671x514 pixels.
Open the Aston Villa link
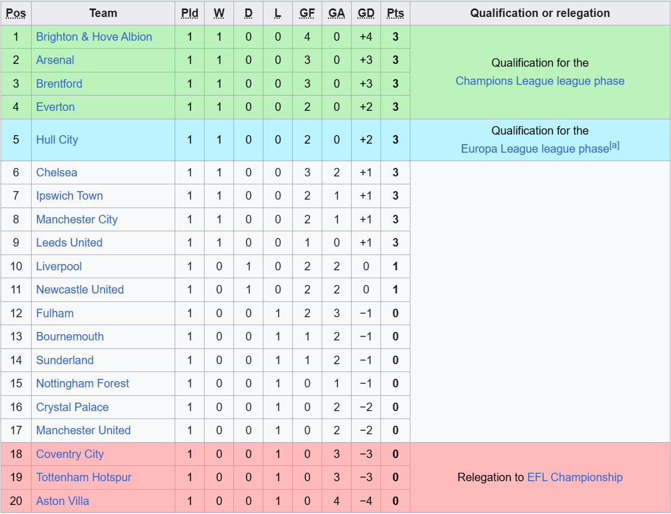(63, 501)
